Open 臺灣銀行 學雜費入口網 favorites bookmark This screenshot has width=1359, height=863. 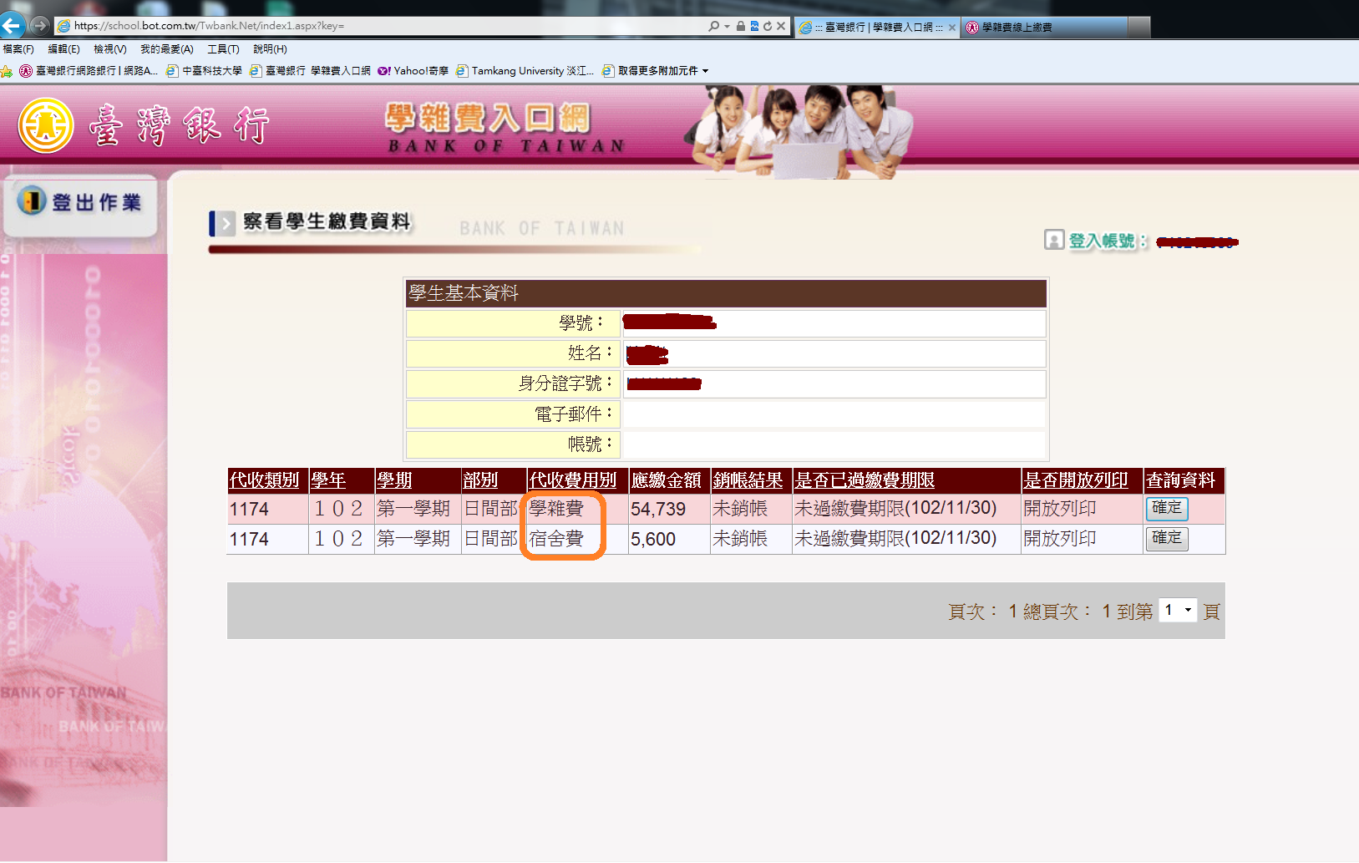(x=310, y=71)
